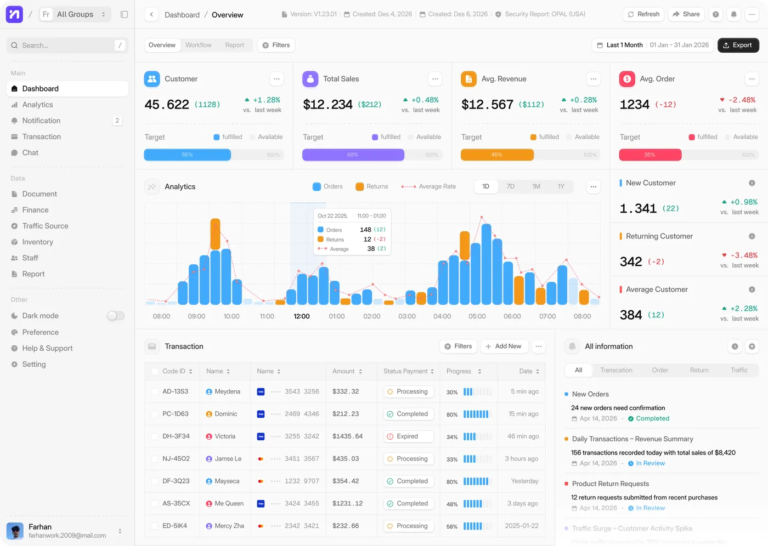This screenshot has width=768, height=546.
Task: Select the 1M chart range
Action: [536, 186]
